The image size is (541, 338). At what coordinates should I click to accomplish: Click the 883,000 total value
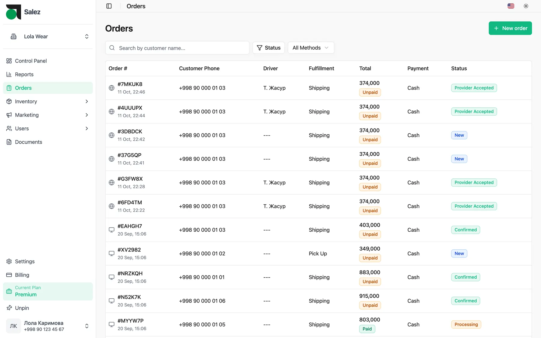click(370, 273)
